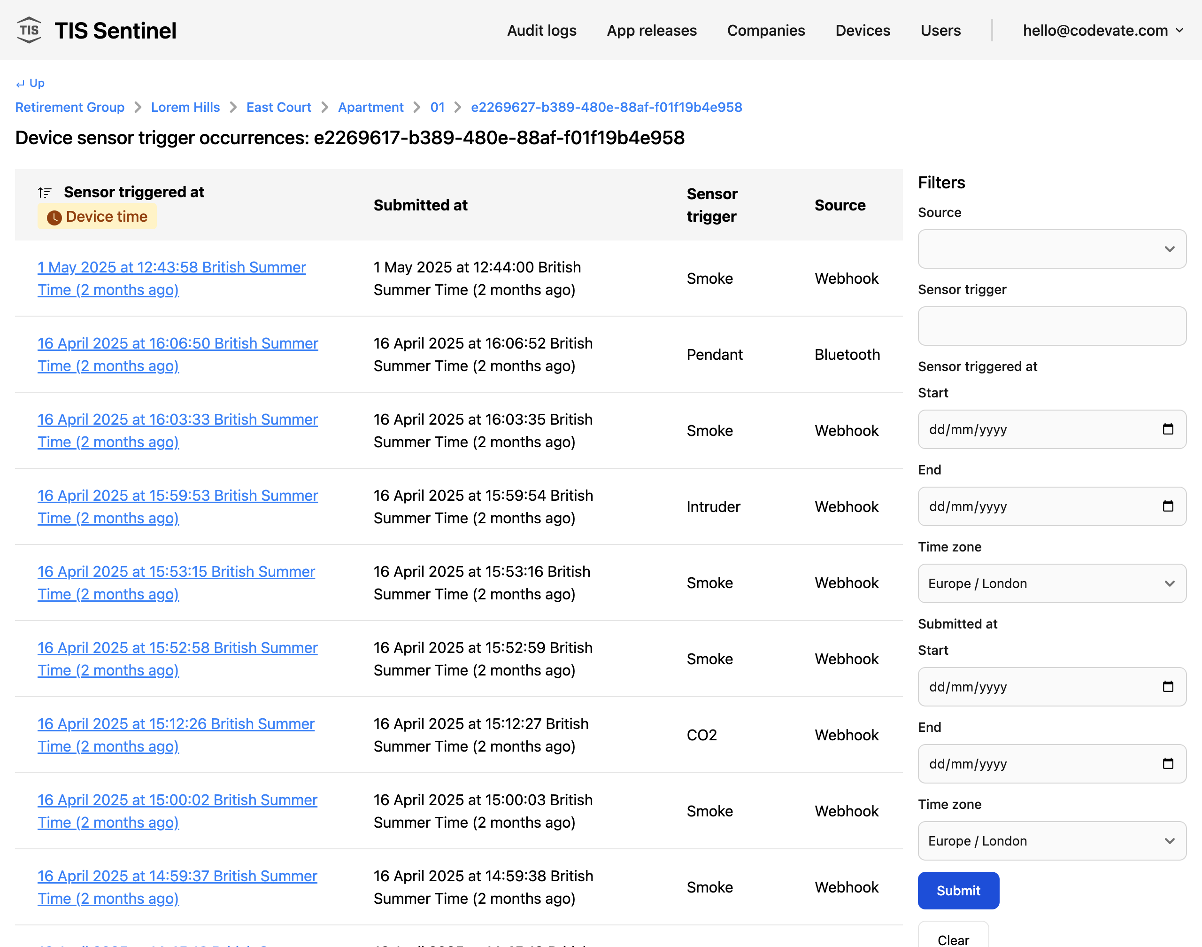Click the Device time badge

[97, 216]
